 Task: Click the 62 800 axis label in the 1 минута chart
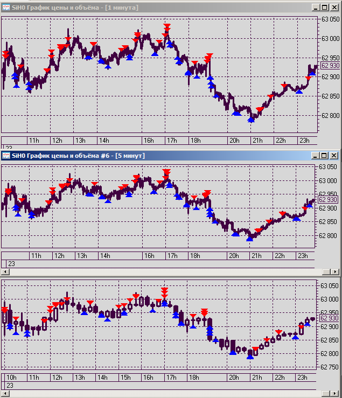point(330,115)
